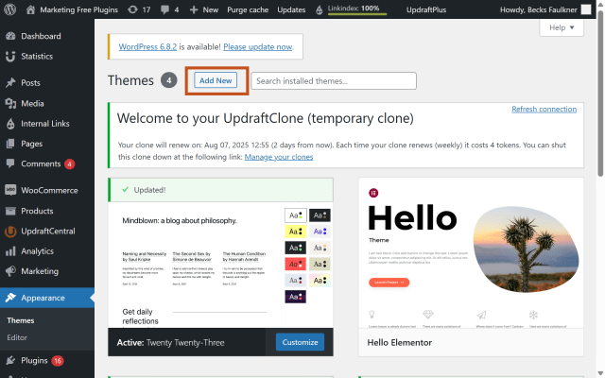Open Howdy, Becks Faulkner account menu

click(545, 9)
